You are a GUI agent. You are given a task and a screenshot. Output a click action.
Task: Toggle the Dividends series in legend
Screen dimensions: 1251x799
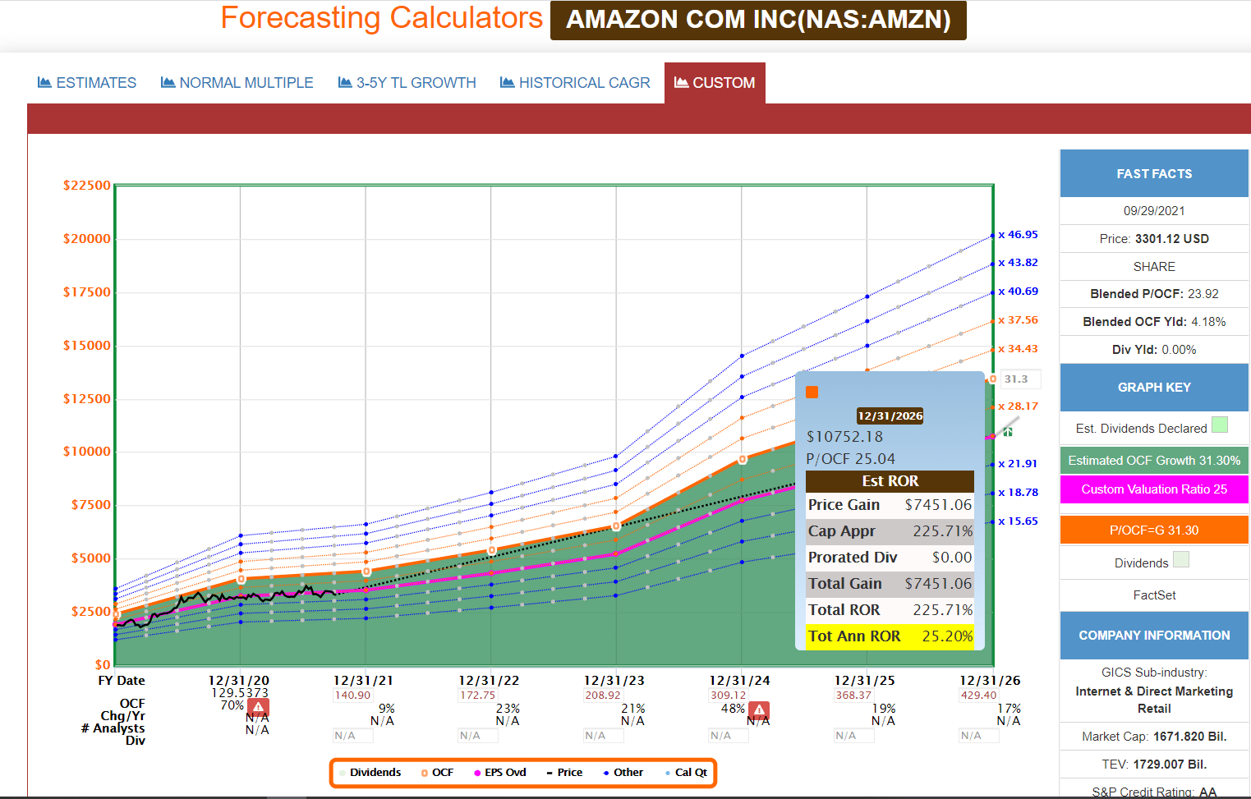point(370,773)
